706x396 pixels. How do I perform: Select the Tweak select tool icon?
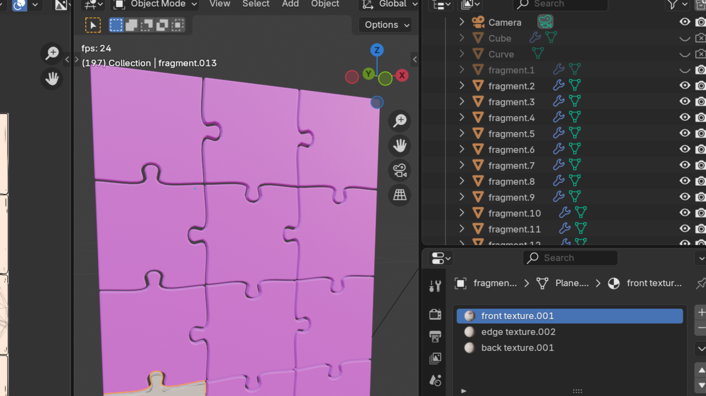[x=93, y=25]
